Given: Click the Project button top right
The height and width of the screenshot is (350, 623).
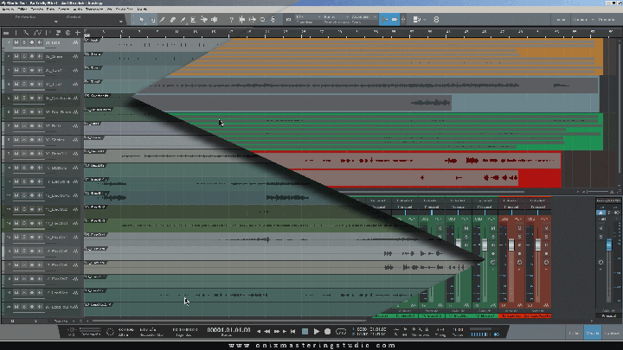Looking at the screenshot, I should coord(607,19).
